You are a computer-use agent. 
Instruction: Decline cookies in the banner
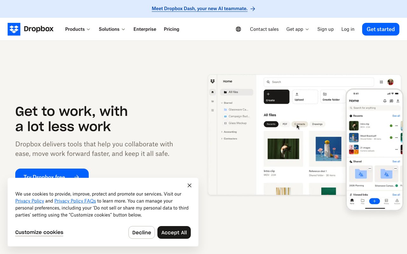point(141,232)
